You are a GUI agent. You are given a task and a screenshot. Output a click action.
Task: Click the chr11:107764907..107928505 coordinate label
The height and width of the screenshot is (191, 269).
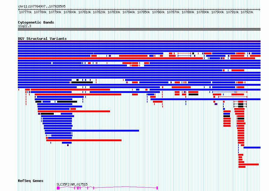pyautogui.click(x=42, y=6)
